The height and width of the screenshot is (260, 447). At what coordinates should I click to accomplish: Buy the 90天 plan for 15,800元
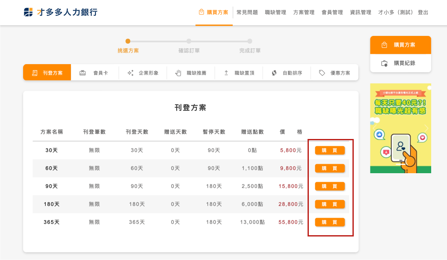click(330, 186)
